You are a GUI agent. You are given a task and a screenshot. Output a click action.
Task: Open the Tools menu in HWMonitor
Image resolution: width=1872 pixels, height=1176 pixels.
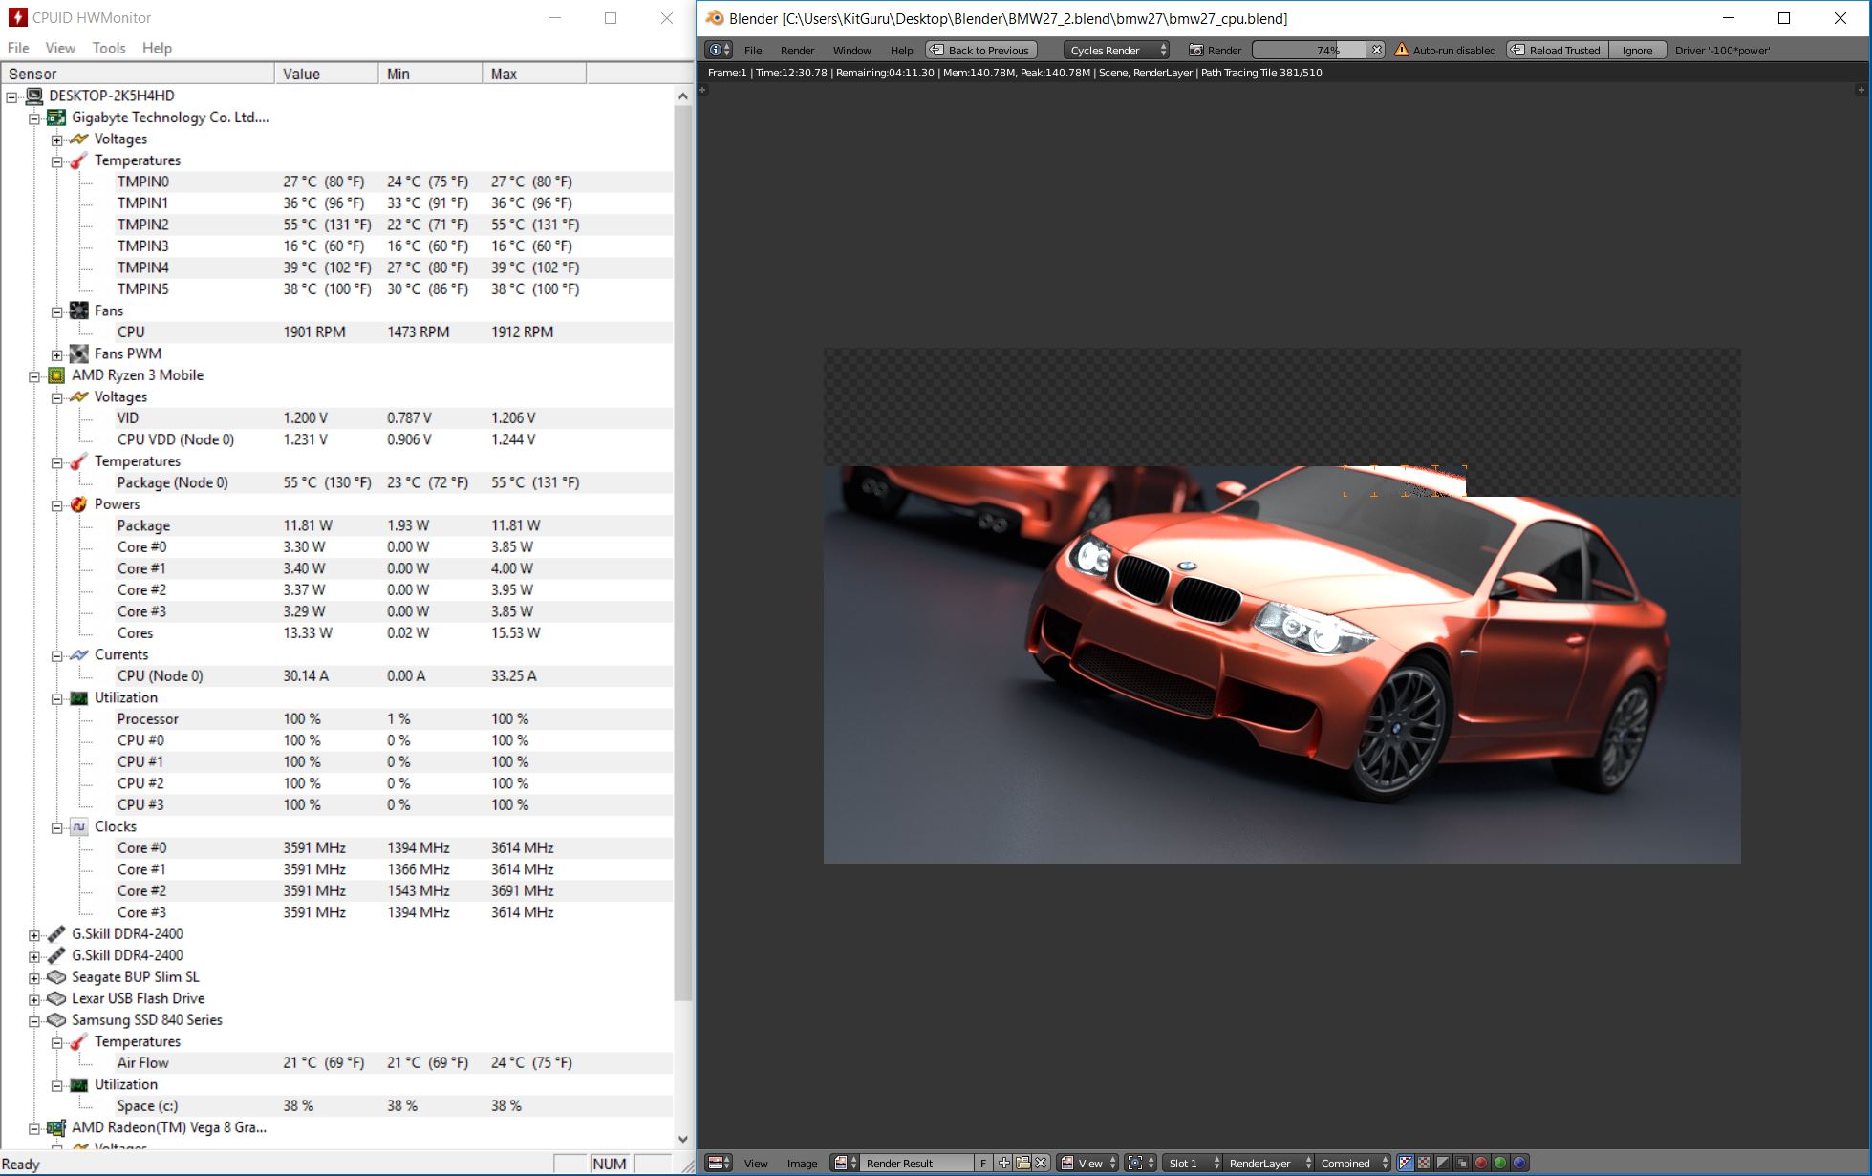[109, 48]
